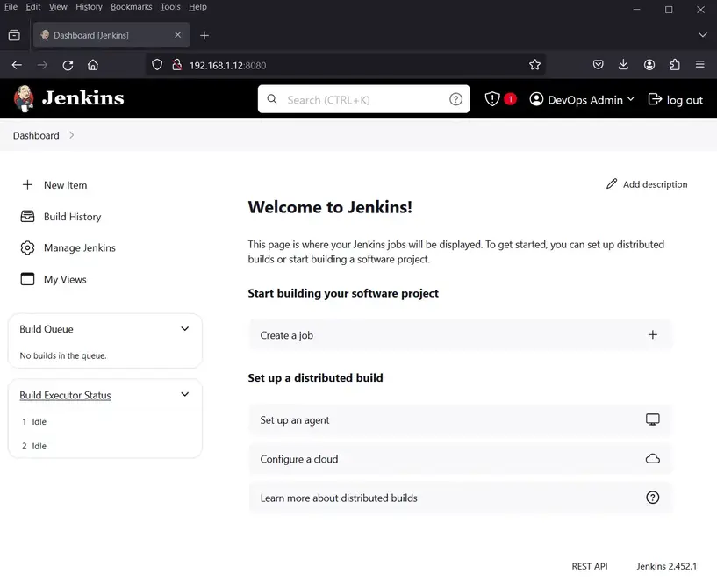The width and height of the screenshot is (717, 588).
Task: Click the Jenkins butler logo icon
Action: click(x=24, y=98)
